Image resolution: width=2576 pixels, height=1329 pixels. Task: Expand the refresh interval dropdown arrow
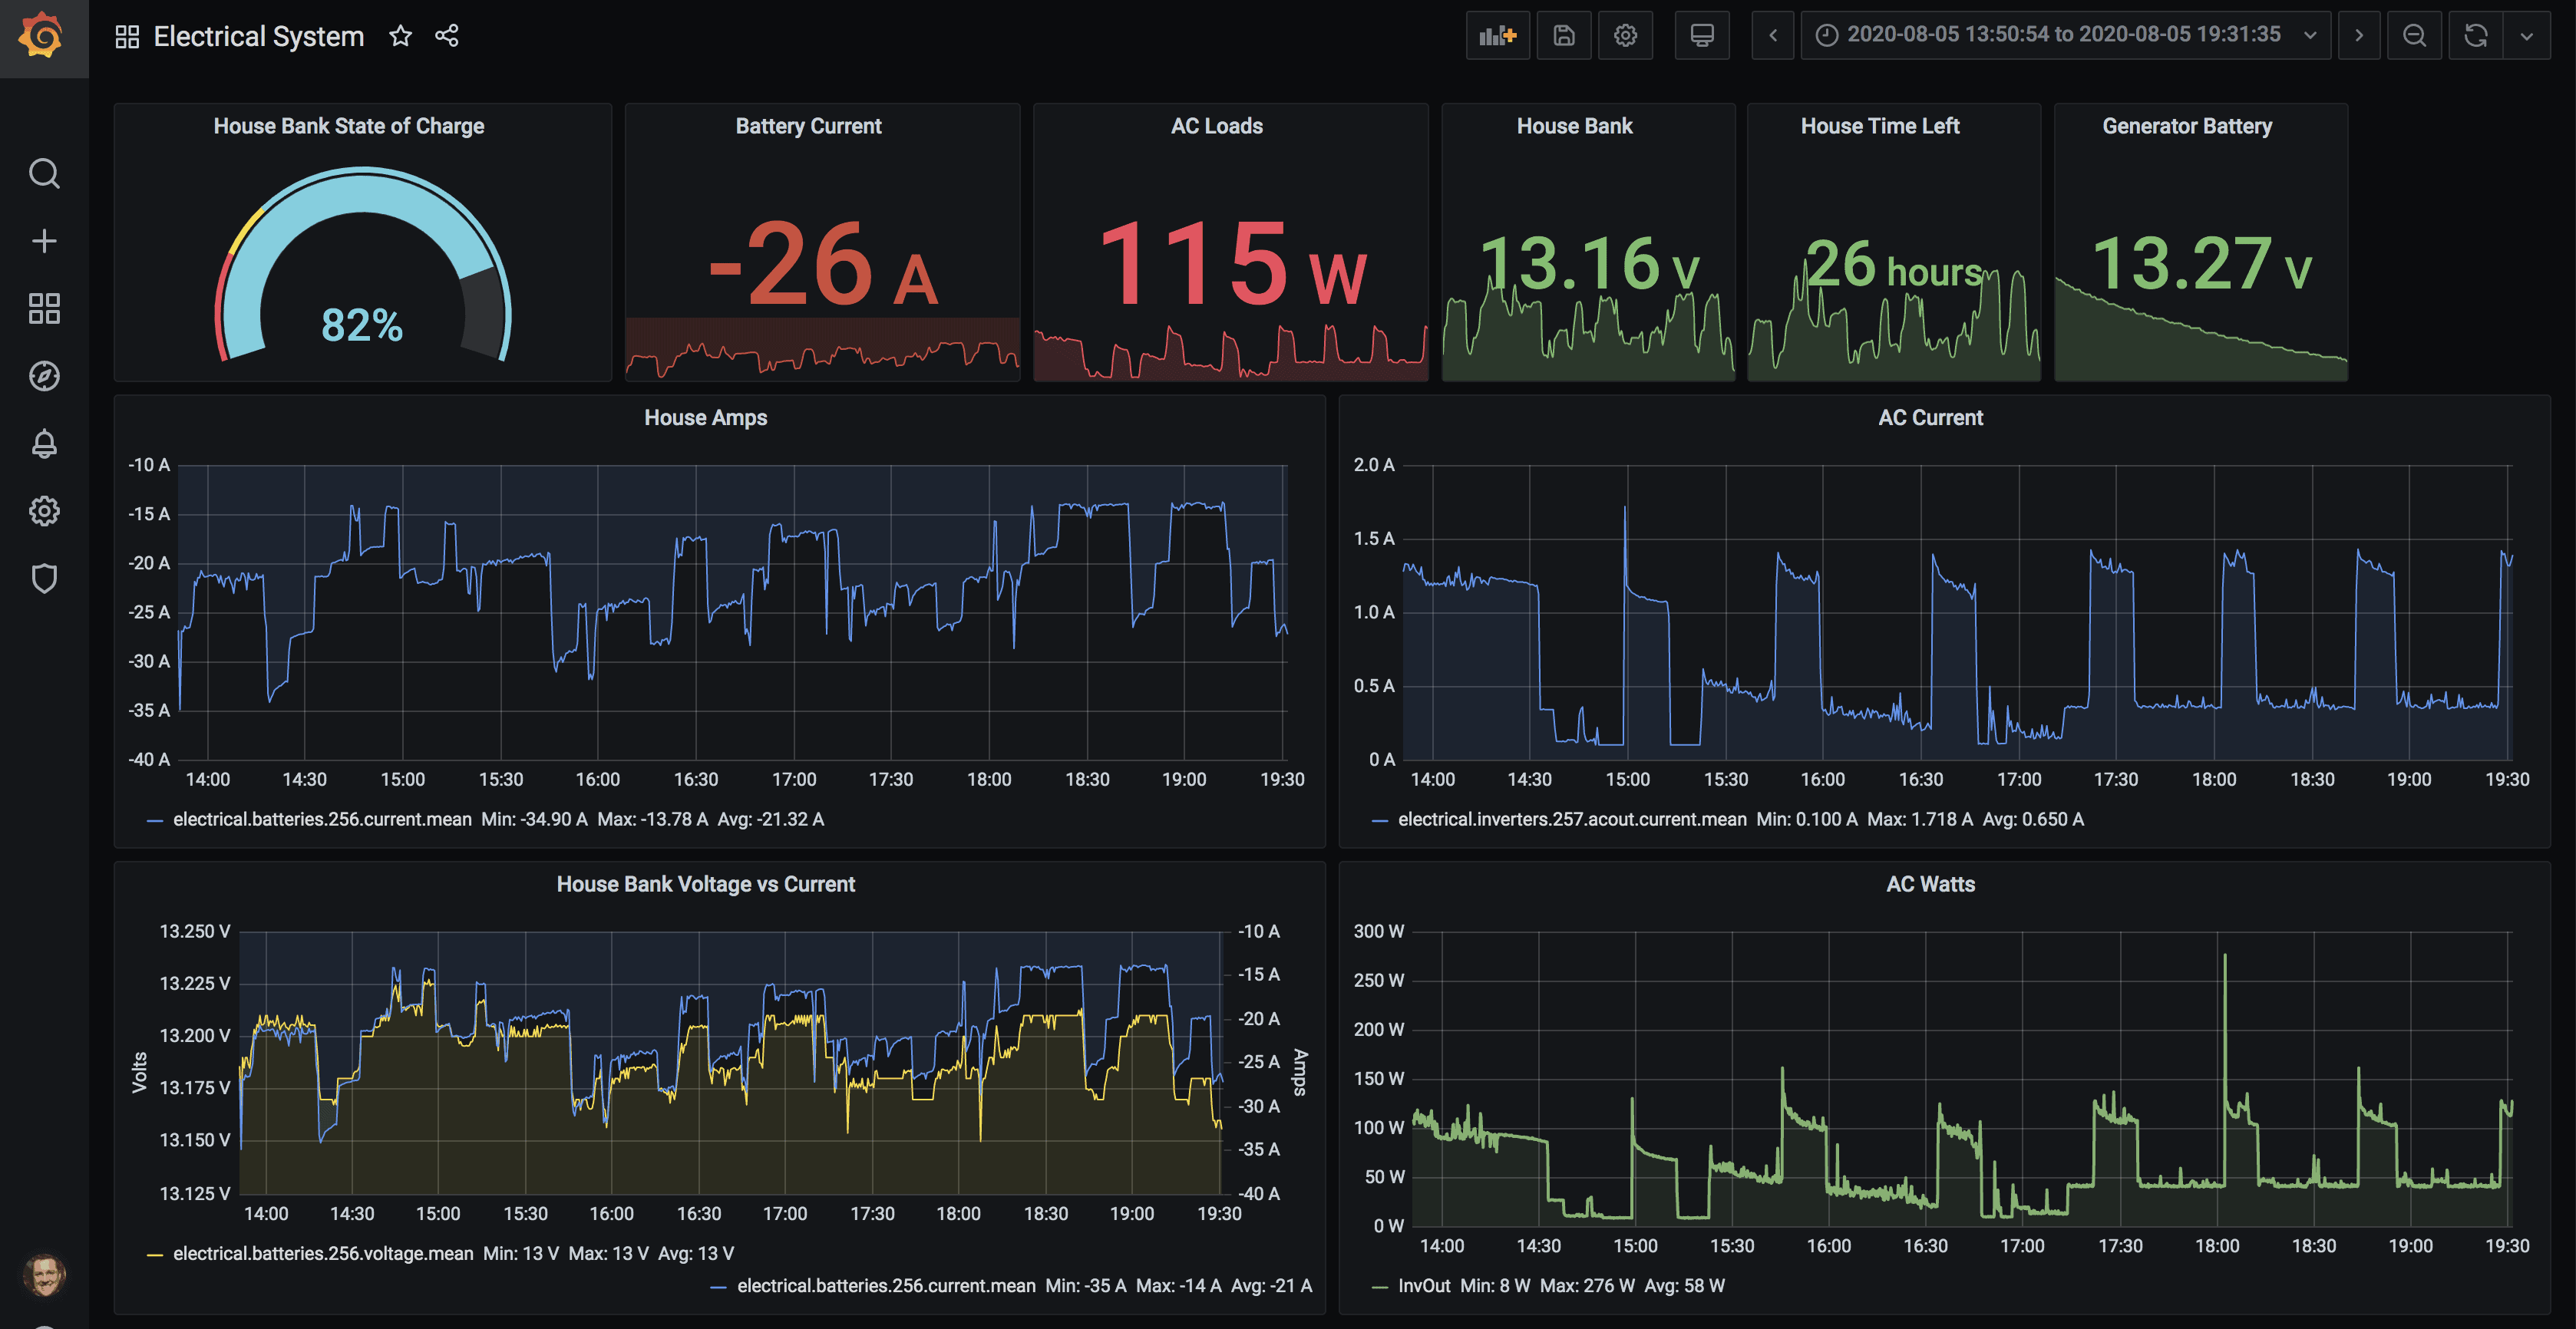click(2526, 36)
